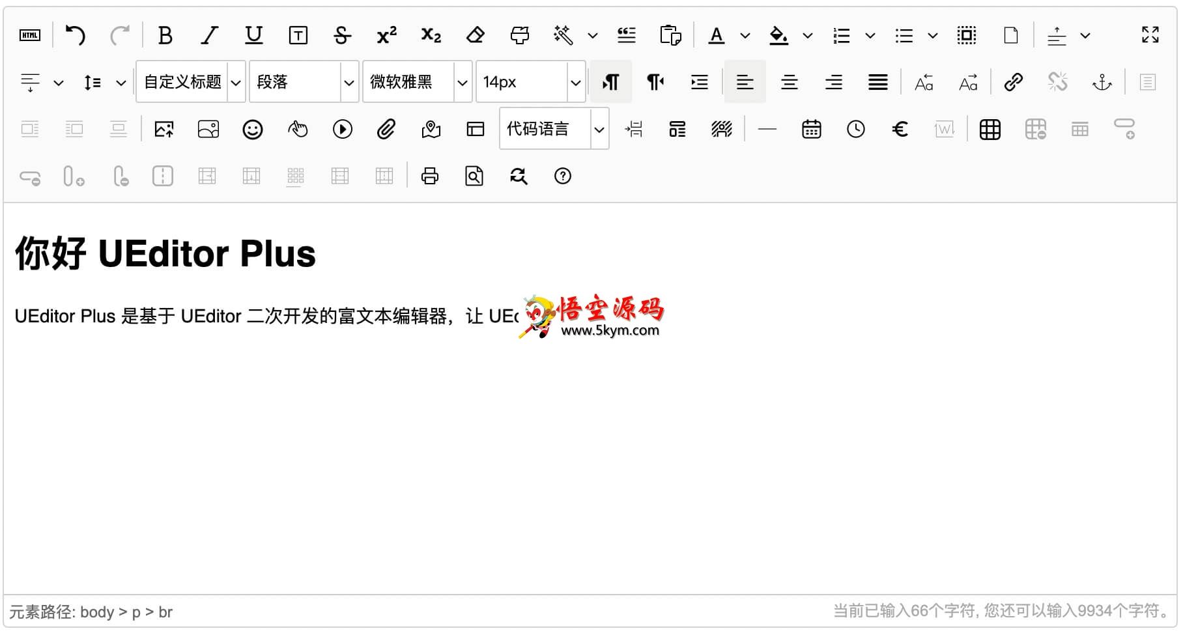Insert a blockquote
The width and height of the screenshot is (1183, 633).
click(627, 35)
